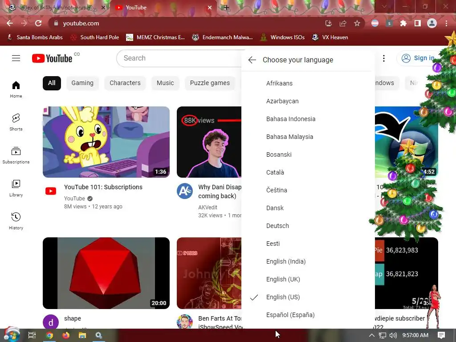Select the Characters filter chip
This screenshot has height=342, width=456.
point(125,83)
